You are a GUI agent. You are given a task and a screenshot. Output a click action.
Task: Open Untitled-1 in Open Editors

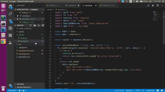[26, 16]
